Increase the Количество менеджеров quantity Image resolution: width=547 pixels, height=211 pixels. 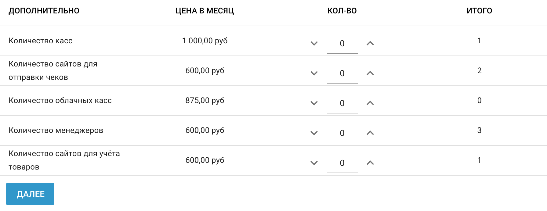pos(370,133)
